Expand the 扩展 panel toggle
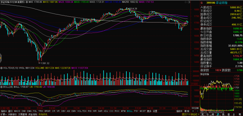243x116 pixels. (4, 114)
